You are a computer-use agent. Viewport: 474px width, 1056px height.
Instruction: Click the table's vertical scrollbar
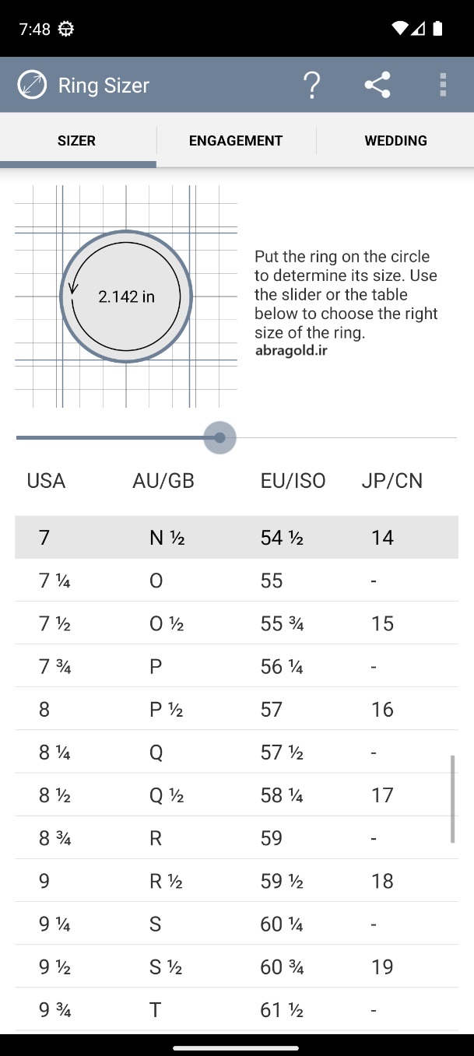(x=453, y=798)
